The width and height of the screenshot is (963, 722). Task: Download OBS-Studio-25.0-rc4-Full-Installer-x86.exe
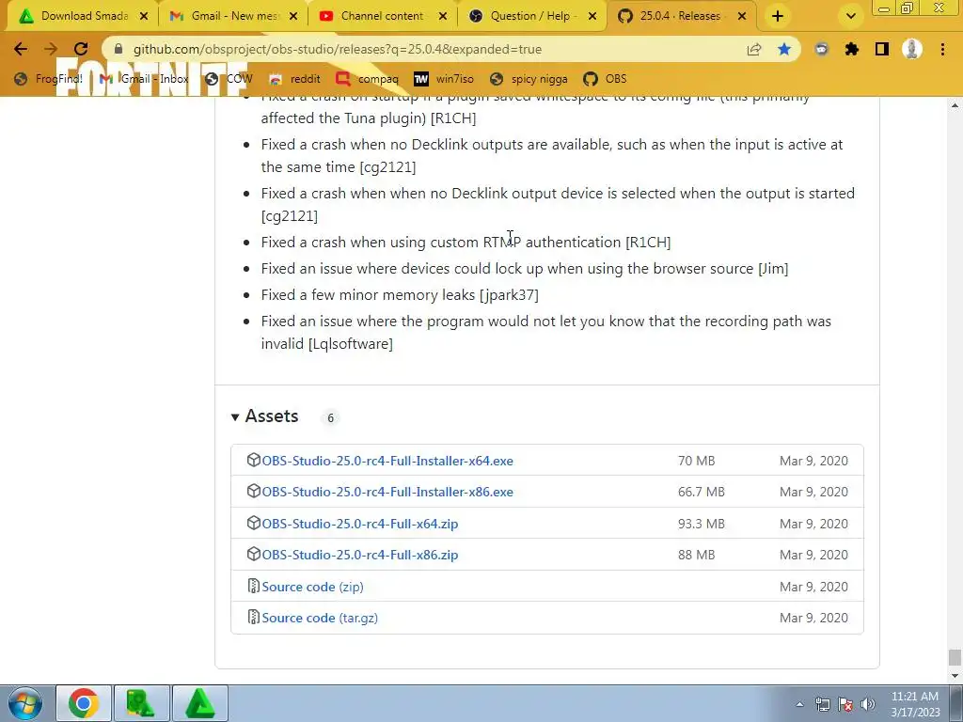click(387, 492)
